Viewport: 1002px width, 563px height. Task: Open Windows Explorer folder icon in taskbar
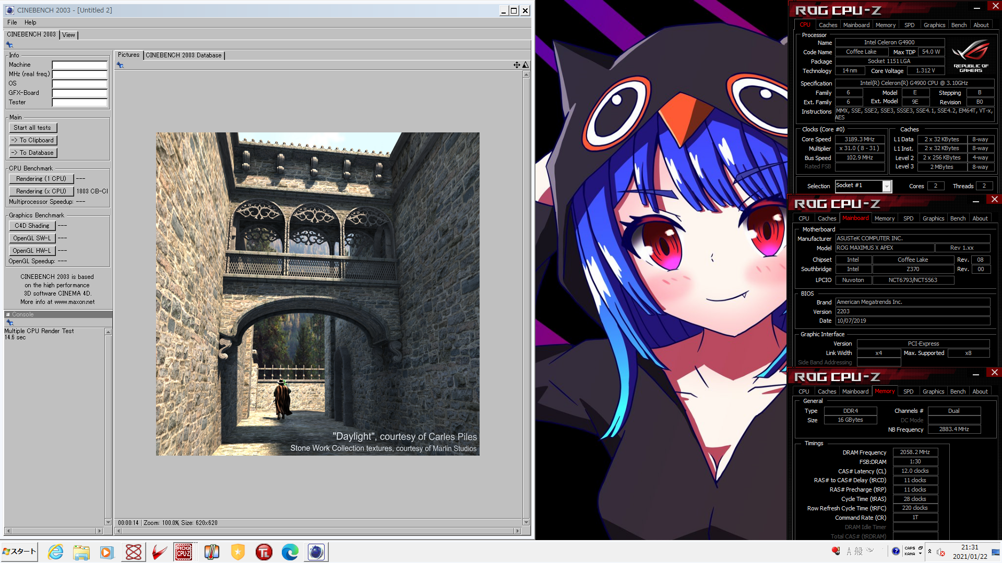[81, 552]
